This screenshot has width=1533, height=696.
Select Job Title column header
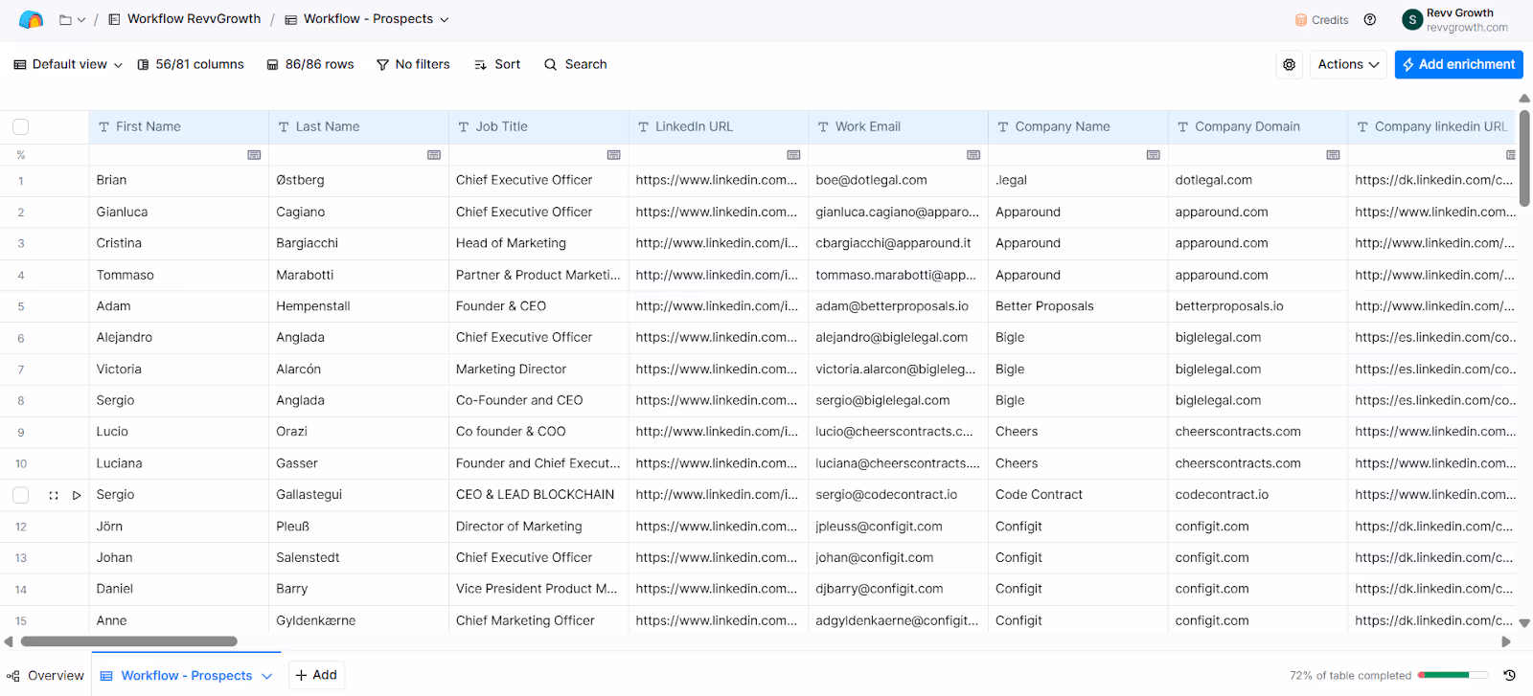(538, 126)
